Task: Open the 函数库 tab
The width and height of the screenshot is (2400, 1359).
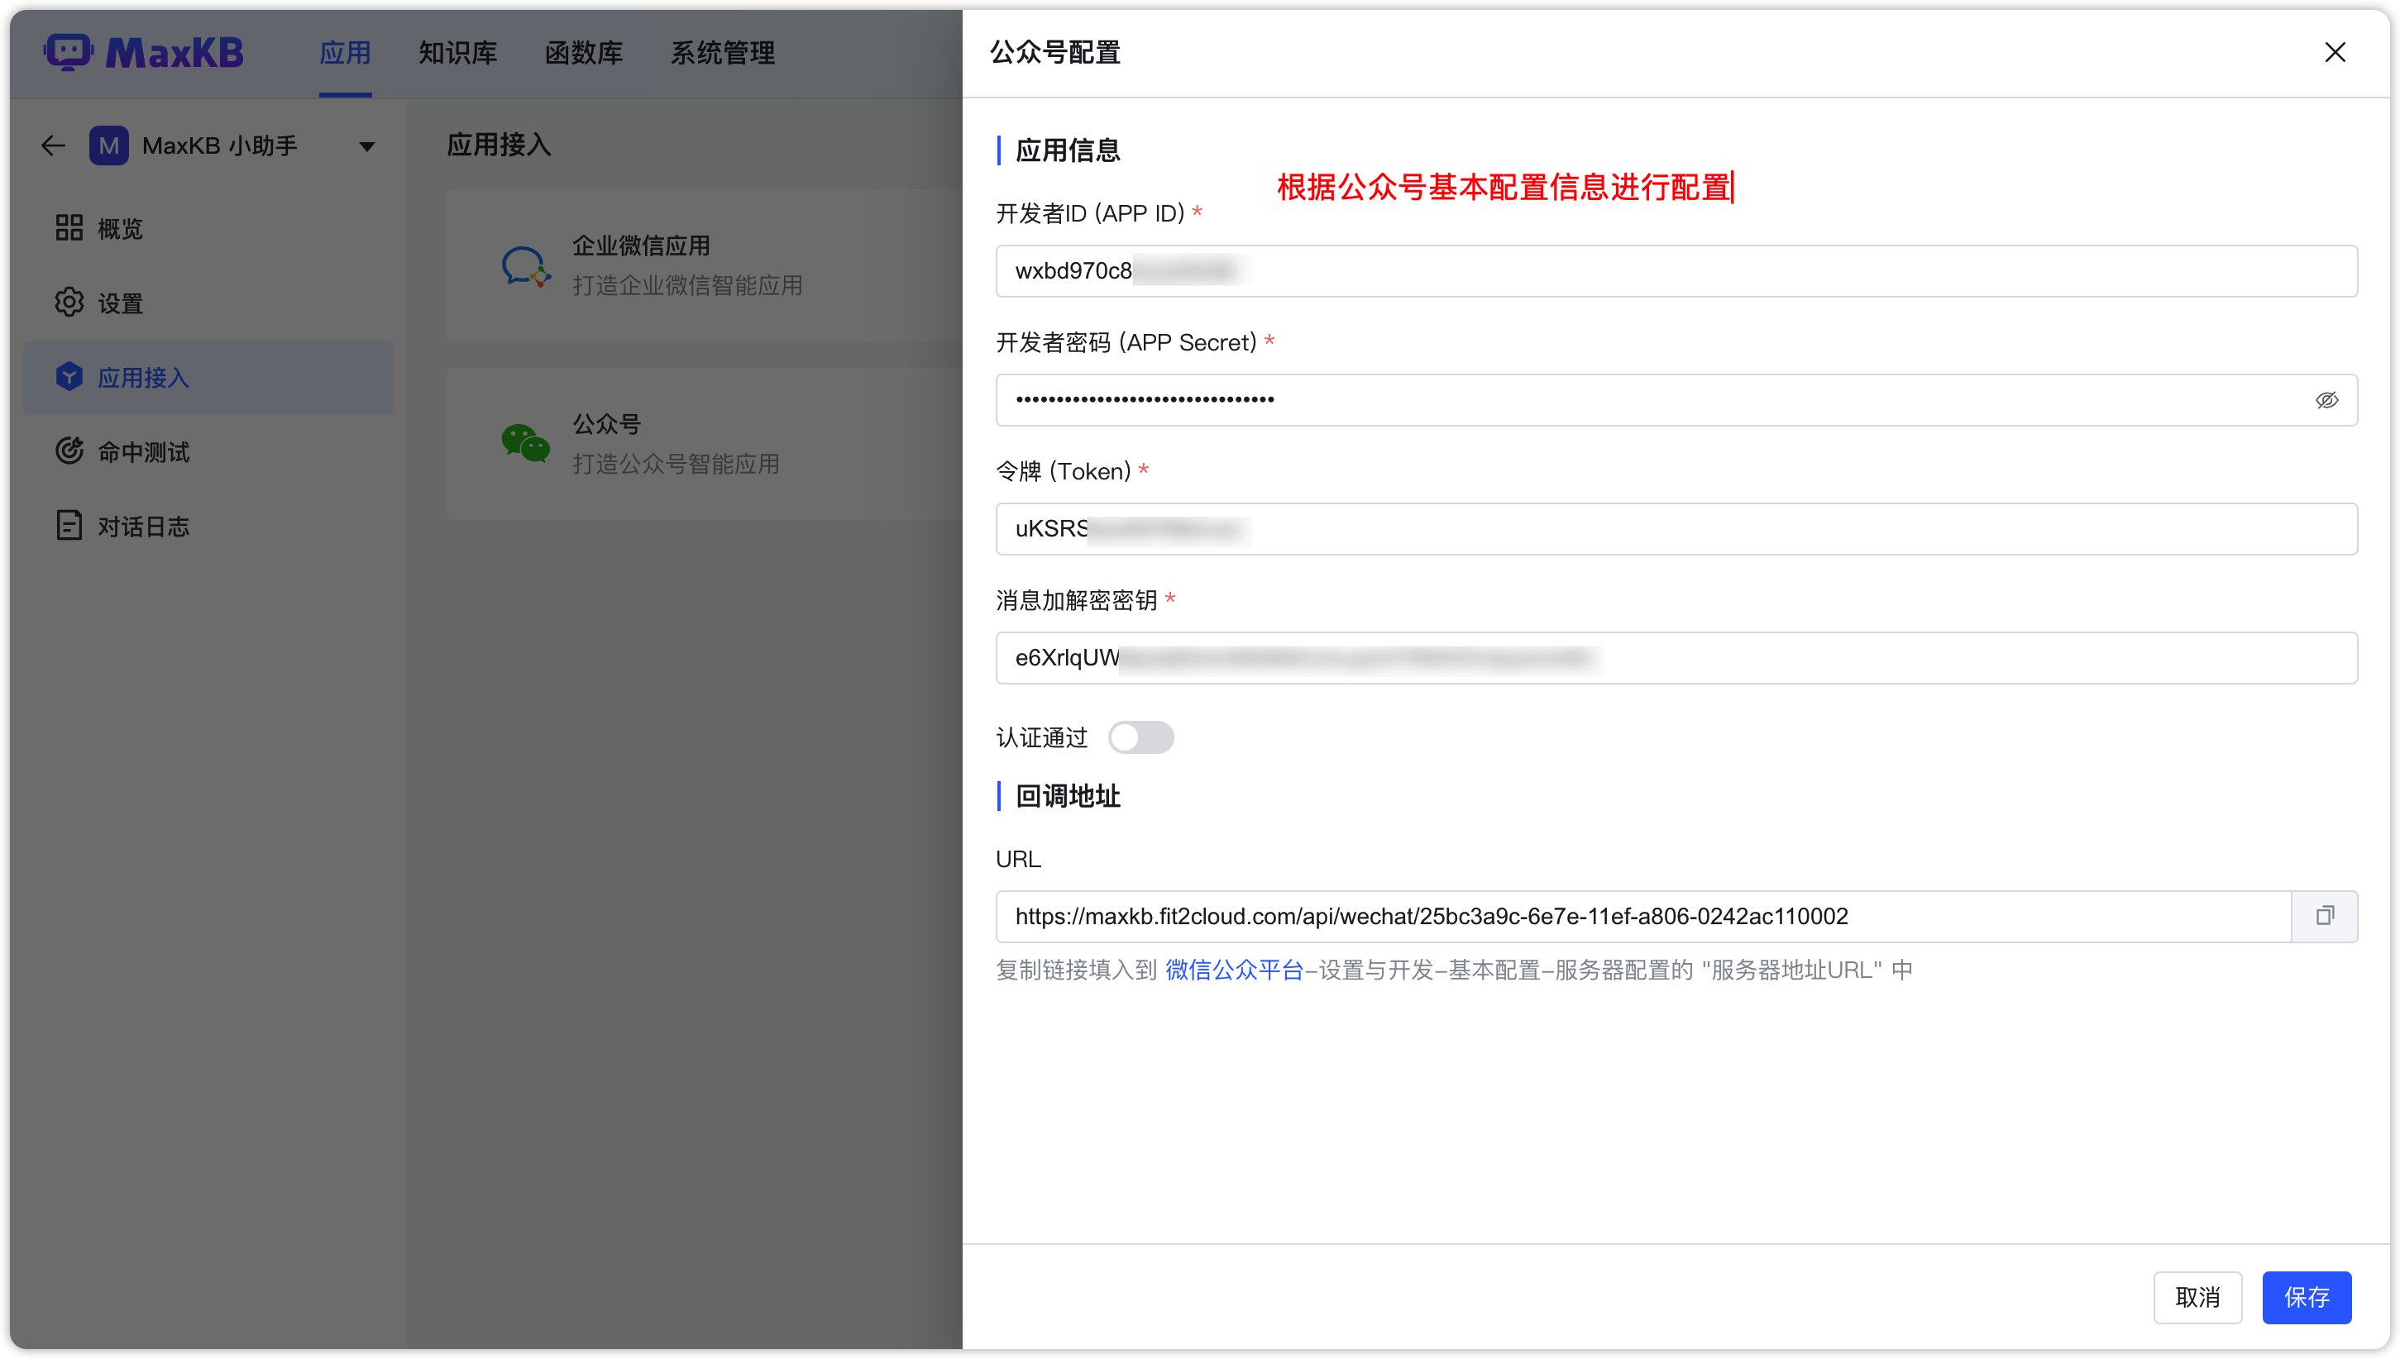Action: pos(582,53)
